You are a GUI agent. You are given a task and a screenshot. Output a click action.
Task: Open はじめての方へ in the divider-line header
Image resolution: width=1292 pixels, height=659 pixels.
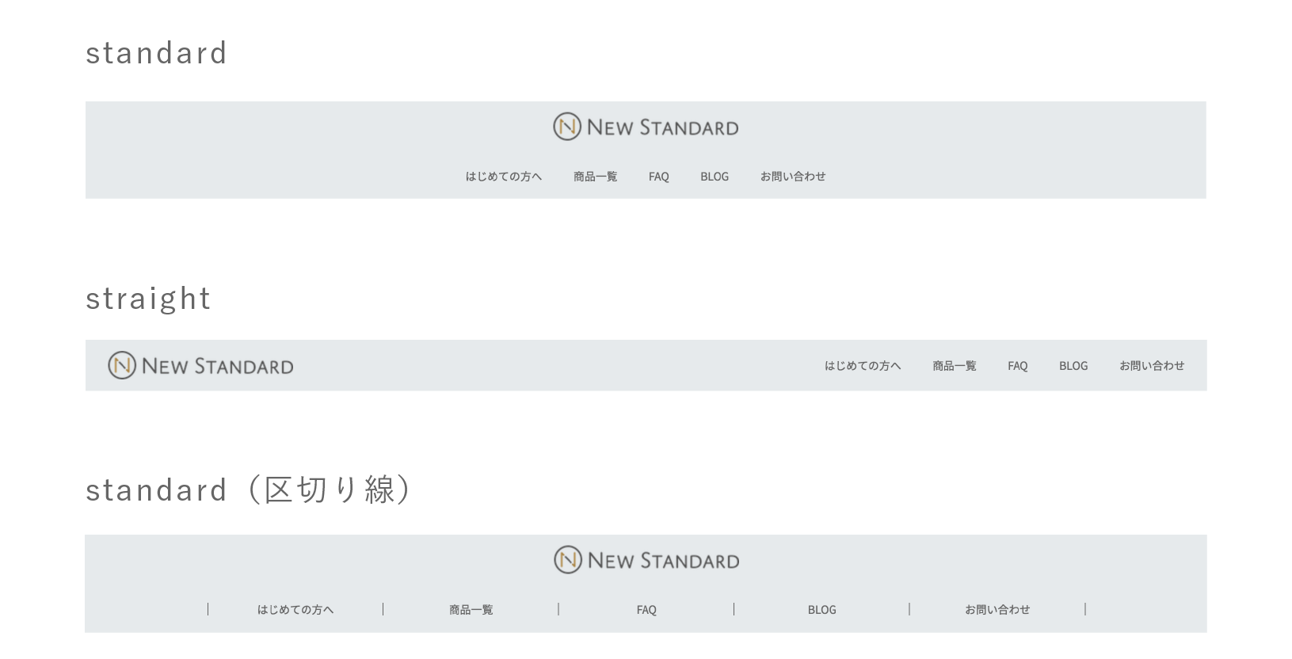click(x=295, y=610)
